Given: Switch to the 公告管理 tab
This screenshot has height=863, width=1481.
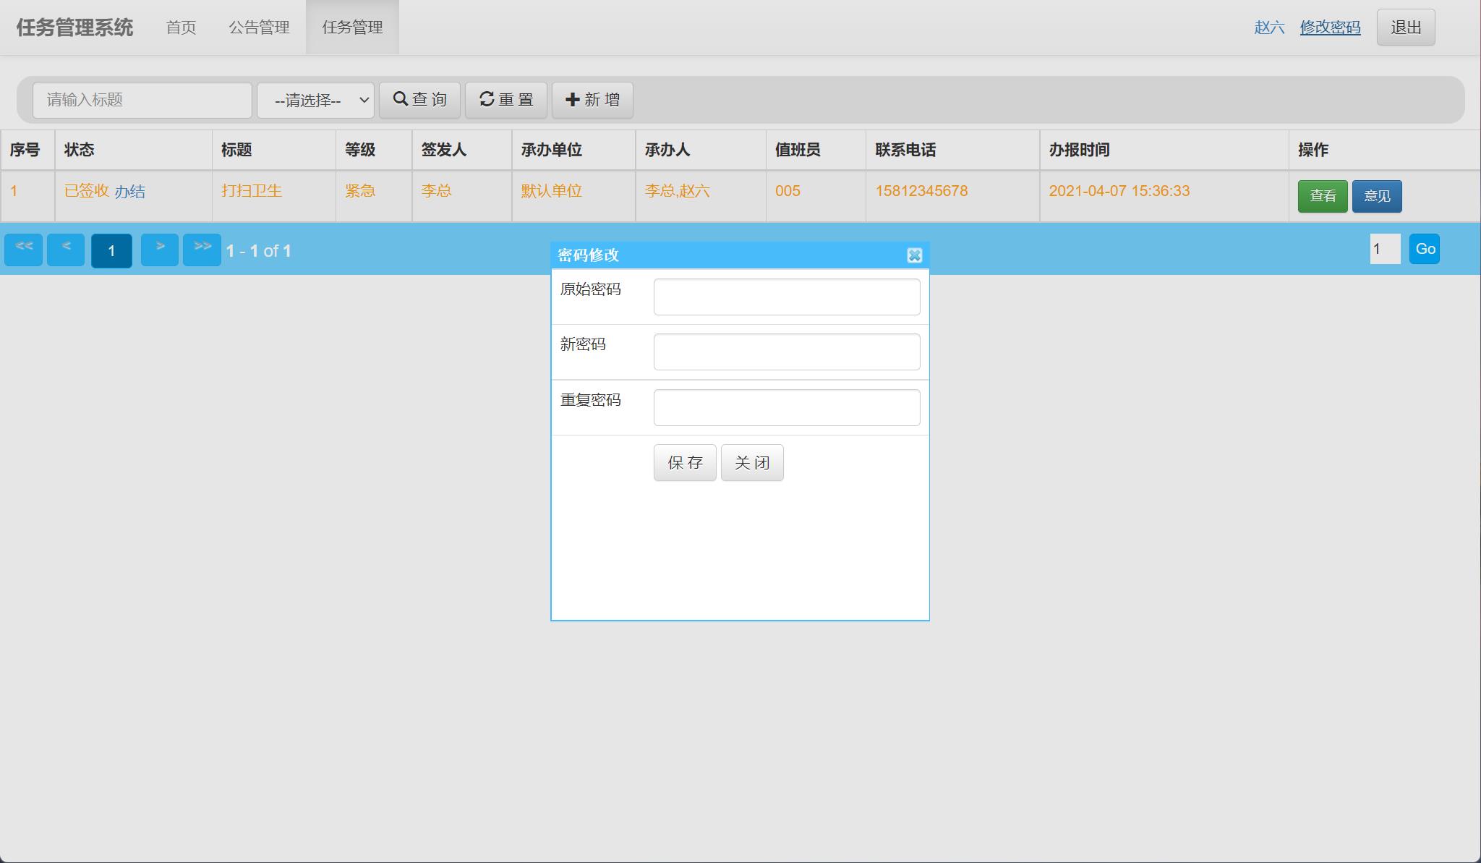Looking at the screenshot, I should tap(260, 27).
